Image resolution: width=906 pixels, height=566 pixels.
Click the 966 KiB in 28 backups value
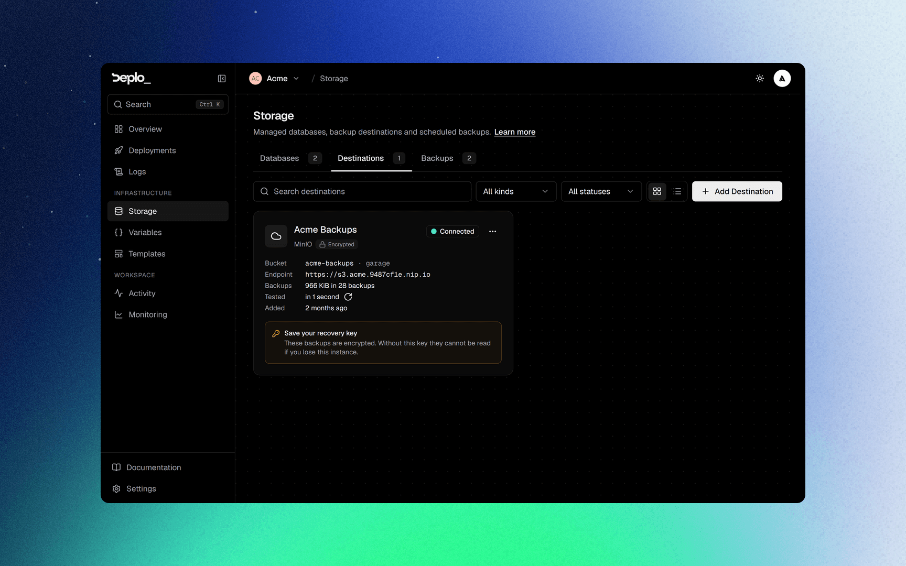point(340,286)
